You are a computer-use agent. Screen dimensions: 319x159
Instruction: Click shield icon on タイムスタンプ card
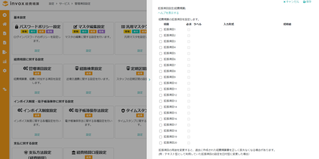click(x=123, y=110)
